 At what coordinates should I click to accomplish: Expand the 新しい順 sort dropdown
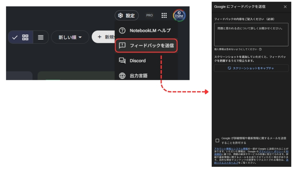pyautogui.click(x=70, y=37)
